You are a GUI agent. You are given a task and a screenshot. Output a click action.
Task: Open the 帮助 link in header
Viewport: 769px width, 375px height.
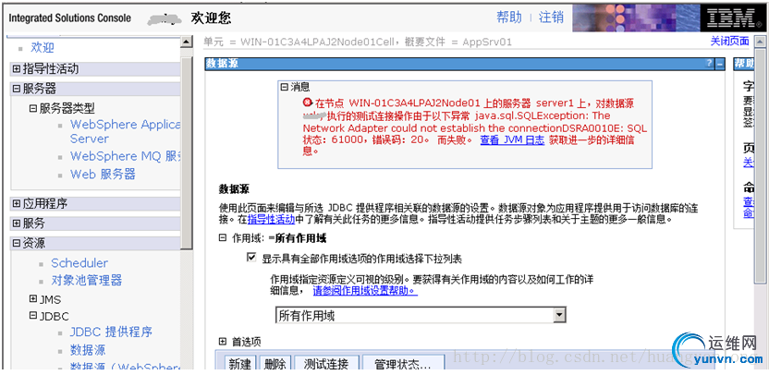pyautogui.click(x=509, y=18)
